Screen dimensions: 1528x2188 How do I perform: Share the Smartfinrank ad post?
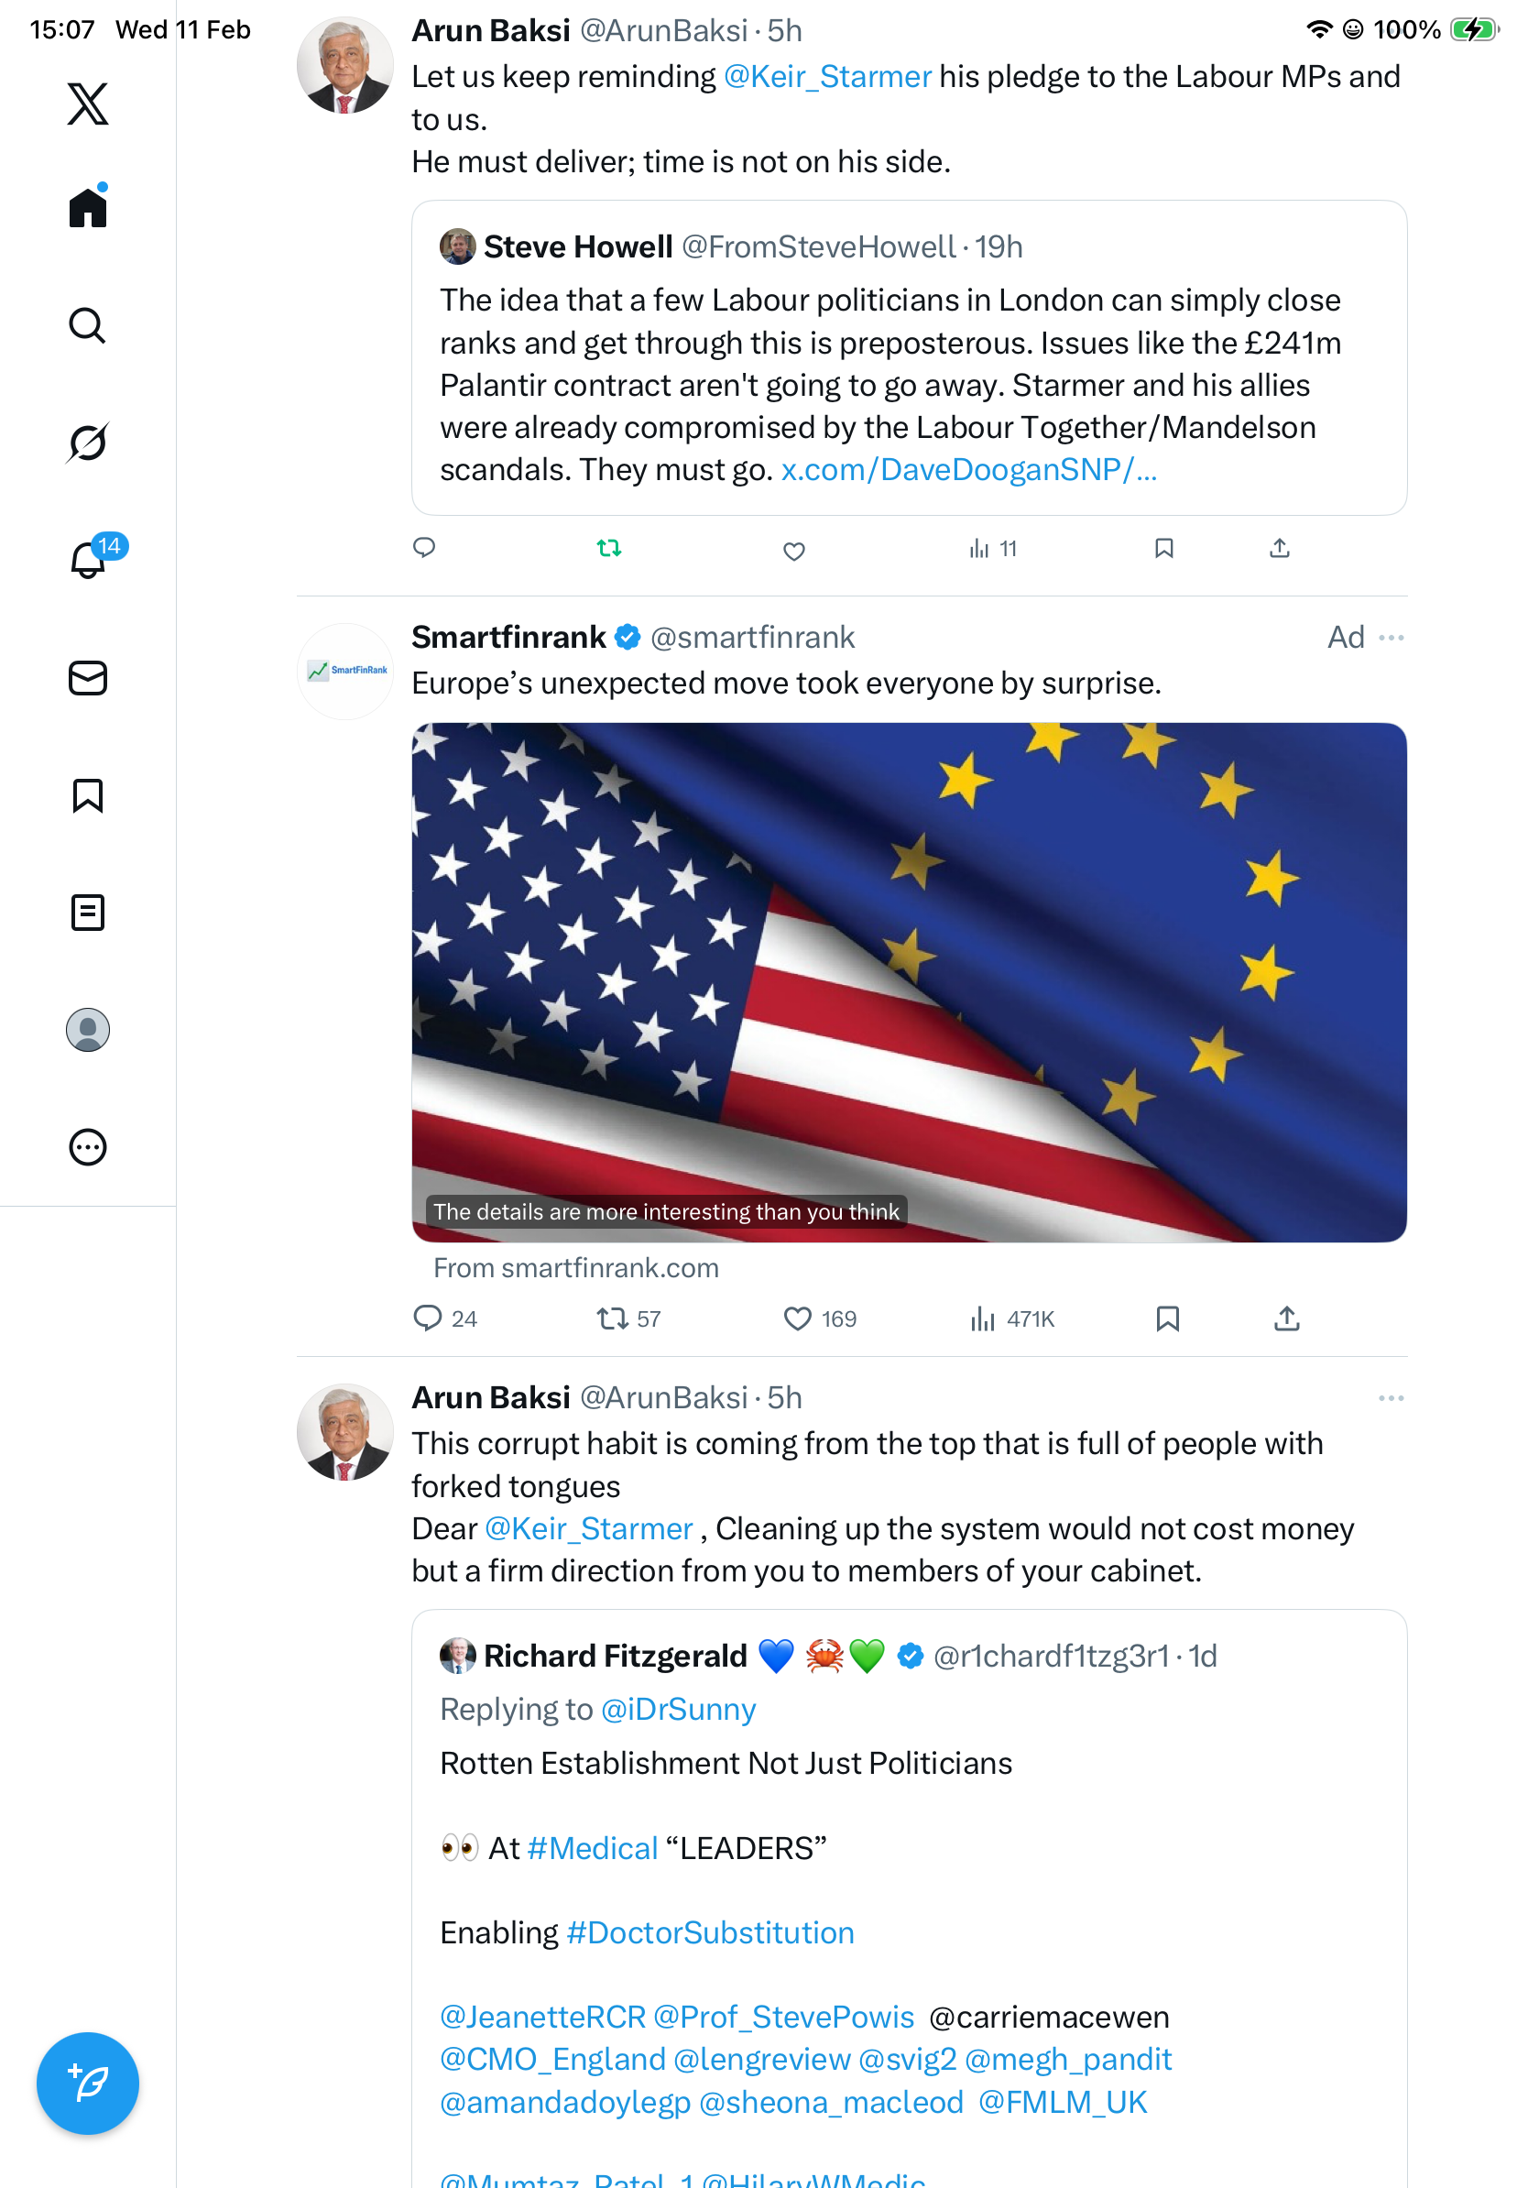pos(1286,1318)
